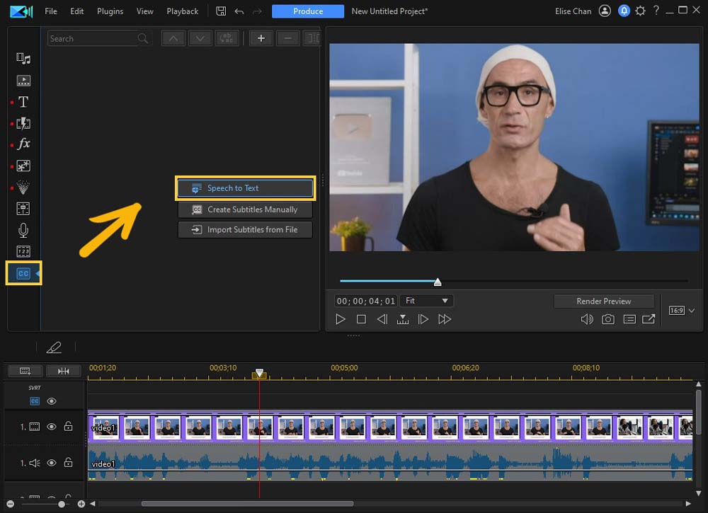708x513 pixels.
Task: Switch to the Produce tab
Action: tap(307, 11)
